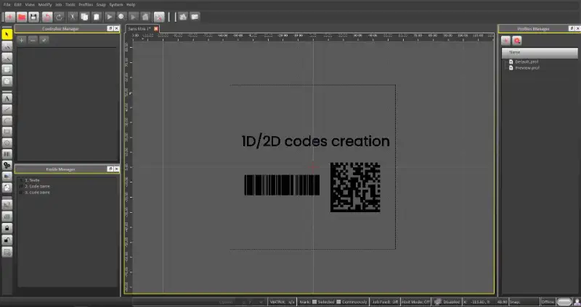Click the Play start marking icon
The width and height of the screenshot is (581, 307).
[110, 16]
